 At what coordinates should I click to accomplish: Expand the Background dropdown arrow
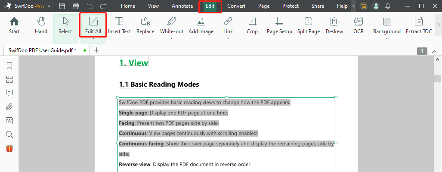pos(387,38)
